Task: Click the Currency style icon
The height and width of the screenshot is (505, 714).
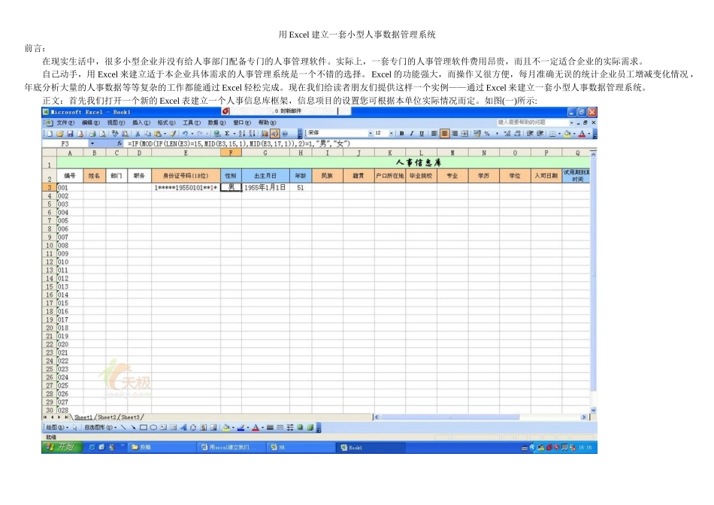Action: point(477,134)
